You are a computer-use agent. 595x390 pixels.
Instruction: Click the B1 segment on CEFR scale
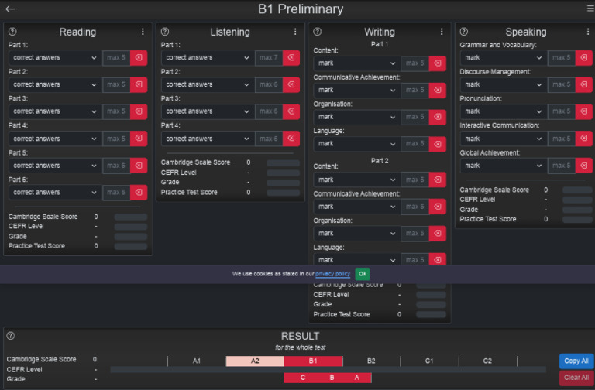[313, 361]
